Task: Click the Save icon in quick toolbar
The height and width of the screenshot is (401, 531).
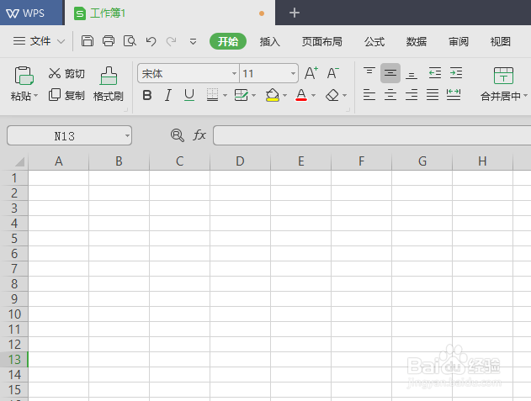Action: [x=88, y=41]
